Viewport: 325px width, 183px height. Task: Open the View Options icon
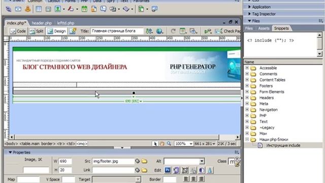pos(183,31)
